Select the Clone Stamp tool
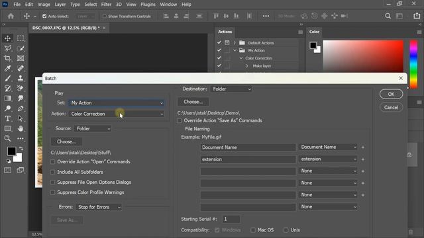The image size is (424, 238). click(21, 78)
